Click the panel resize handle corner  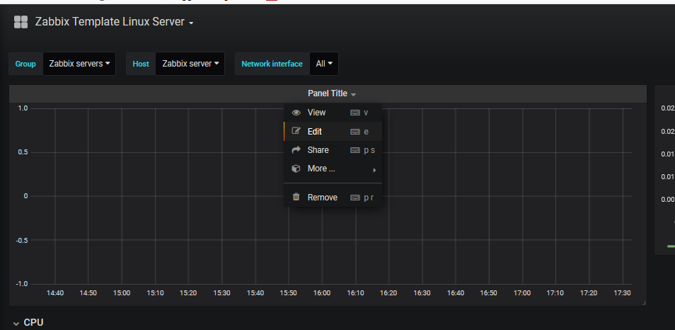pyautogui.click(x=644, y=303)
